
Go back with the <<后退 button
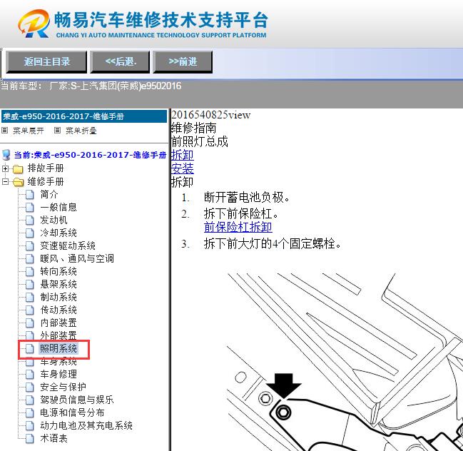pos(120,62)
